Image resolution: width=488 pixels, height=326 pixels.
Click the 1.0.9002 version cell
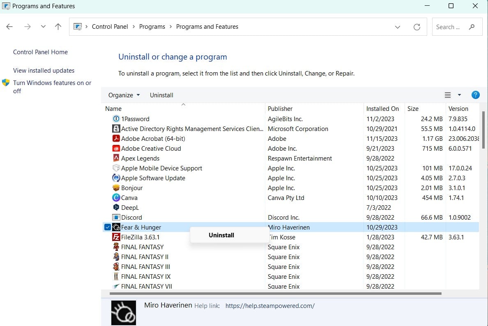pos(459,218)
